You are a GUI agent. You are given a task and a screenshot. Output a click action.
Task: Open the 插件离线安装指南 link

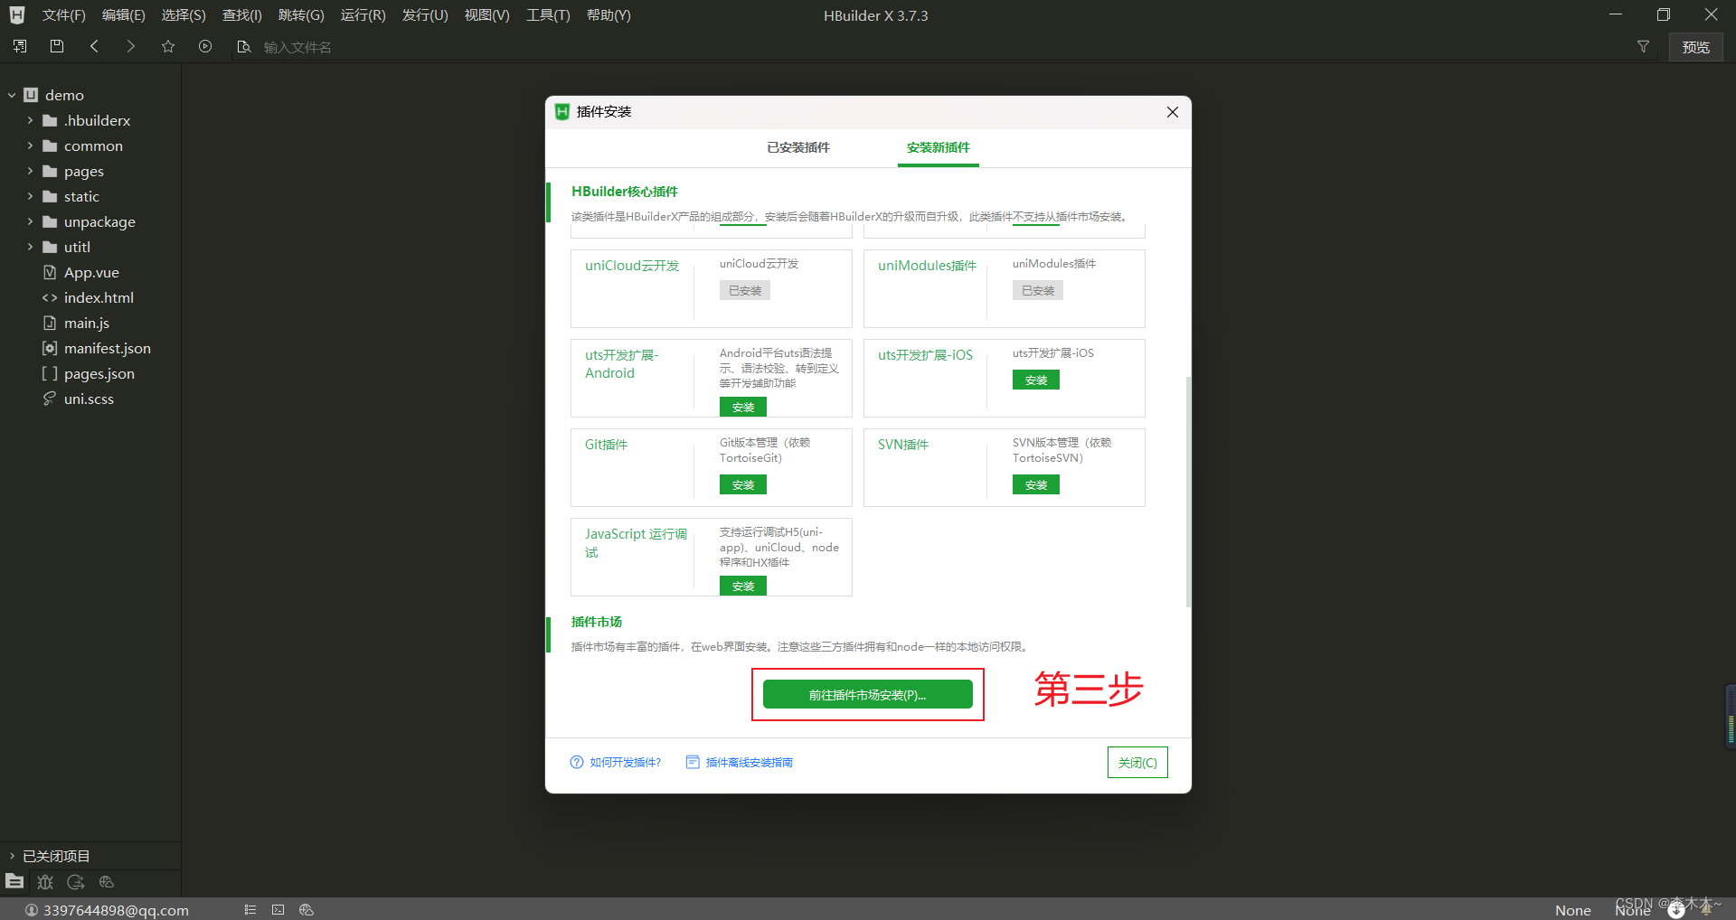tap(750, 762)
